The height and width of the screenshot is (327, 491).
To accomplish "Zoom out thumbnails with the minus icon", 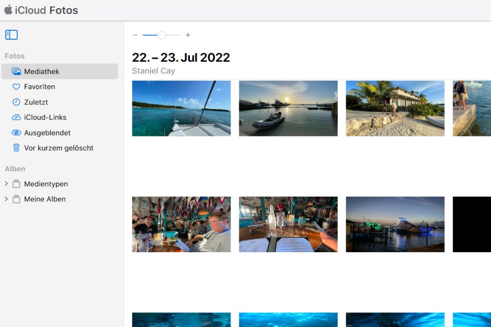I will tap(135, 35).
